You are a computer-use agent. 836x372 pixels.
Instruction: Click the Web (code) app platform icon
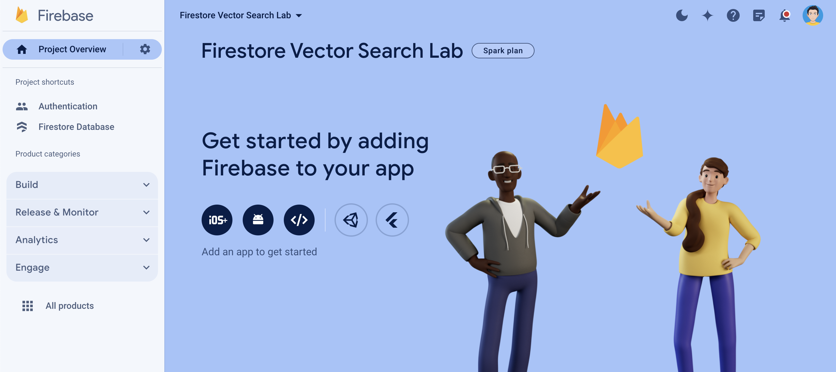[x=299, y=219]
